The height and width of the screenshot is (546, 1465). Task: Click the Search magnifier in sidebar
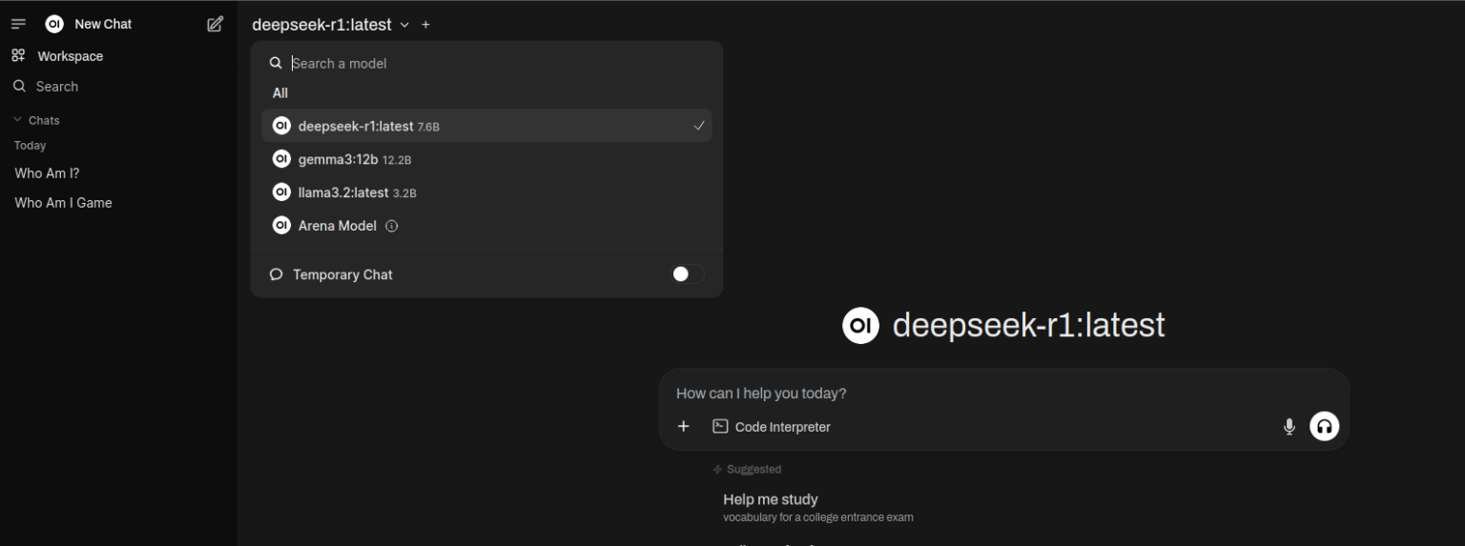click(x=19, y=87)
